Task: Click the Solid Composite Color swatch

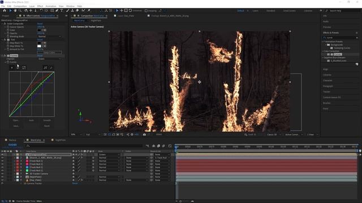Action: pos(39,30)
